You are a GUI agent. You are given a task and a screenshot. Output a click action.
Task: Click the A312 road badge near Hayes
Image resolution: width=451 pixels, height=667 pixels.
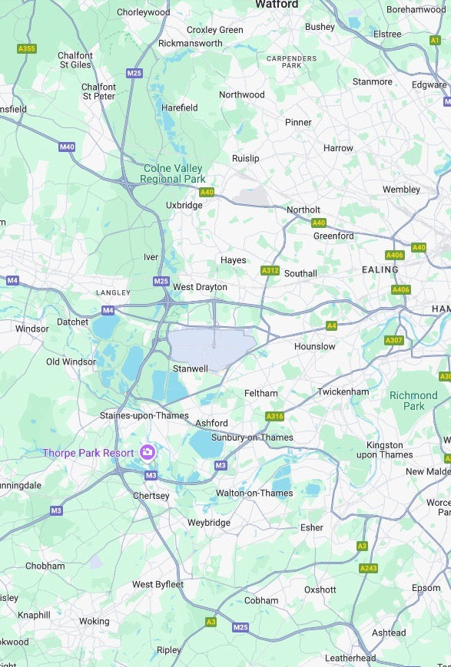click(x=270, y=270)
